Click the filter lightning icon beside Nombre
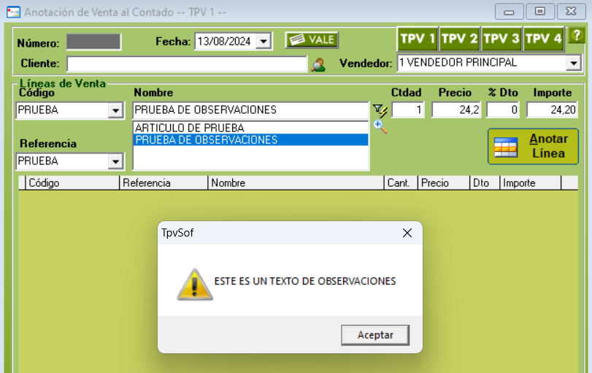 [380, 111]
